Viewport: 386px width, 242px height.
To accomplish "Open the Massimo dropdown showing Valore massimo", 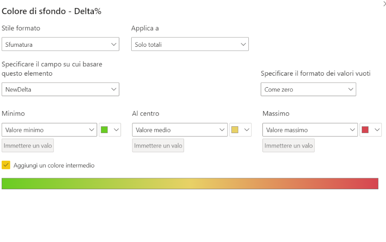I will 310,130.
